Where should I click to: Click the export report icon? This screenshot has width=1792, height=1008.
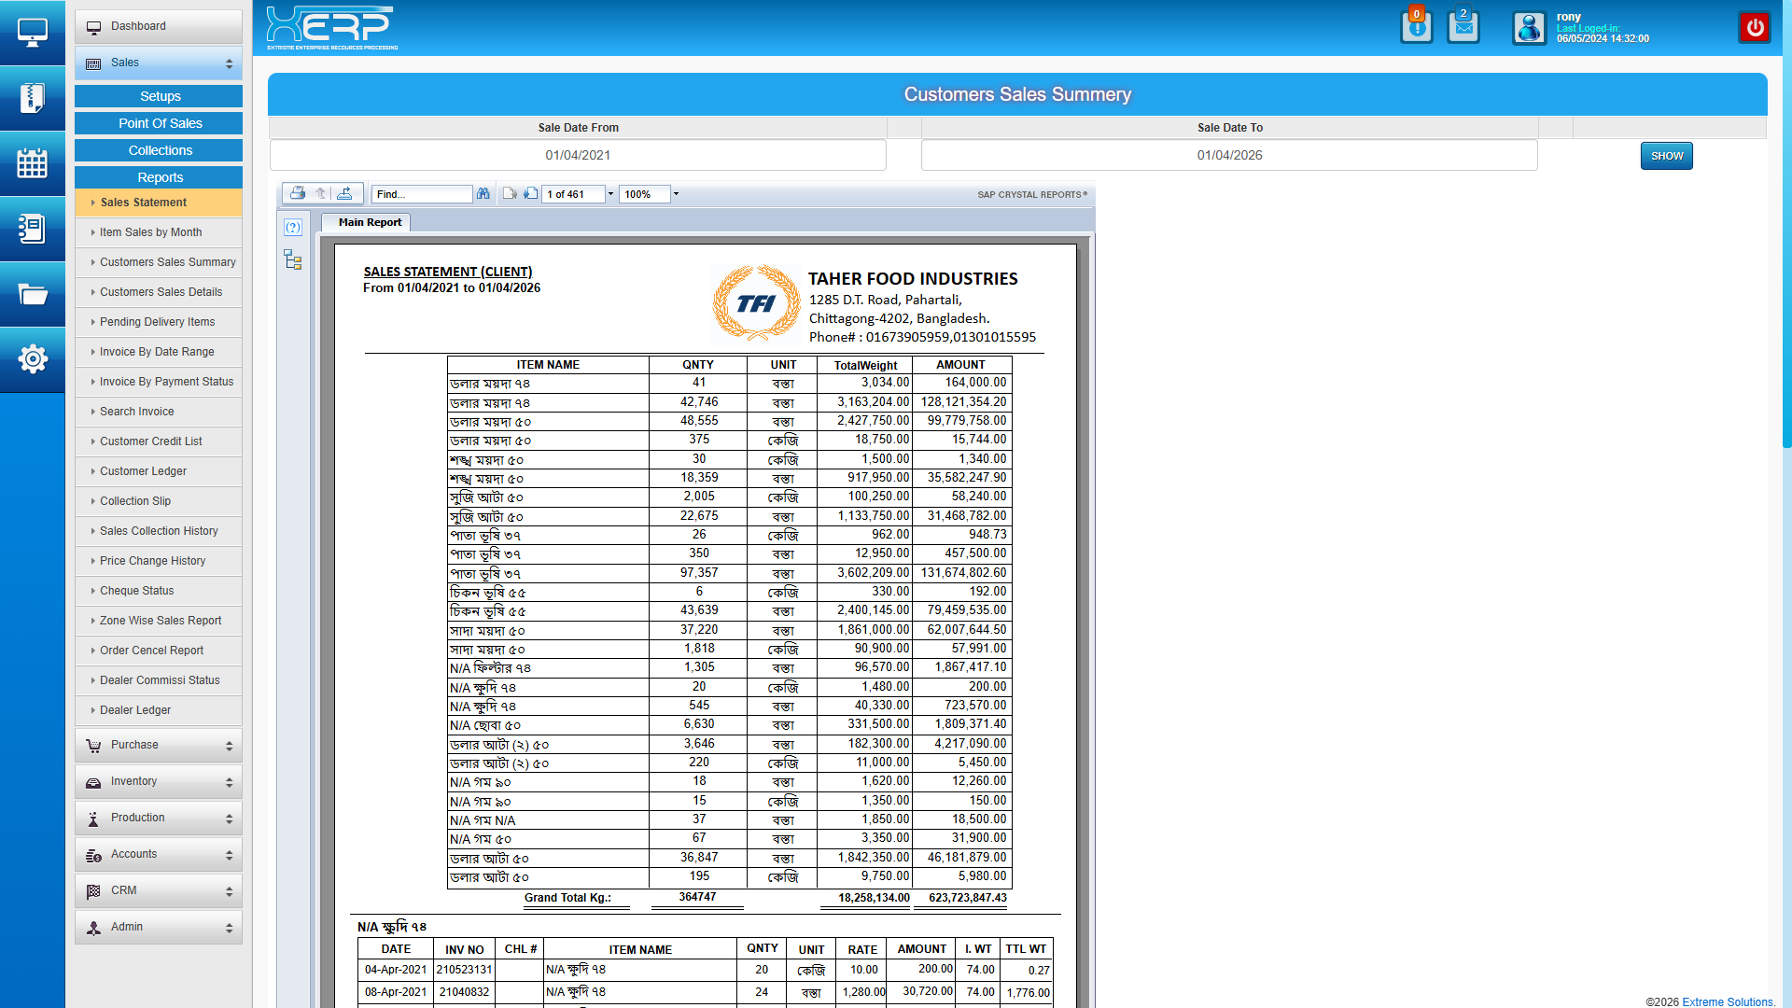coord(344,193)
